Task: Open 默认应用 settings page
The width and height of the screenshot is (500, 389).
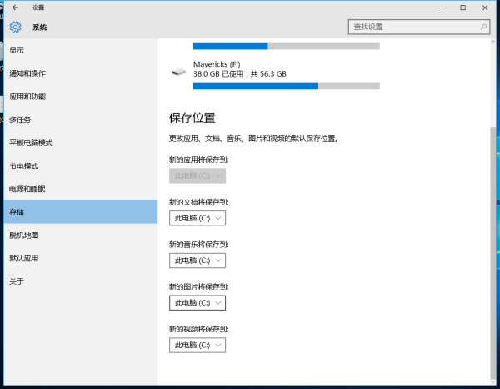Action: tap(81, 259)
